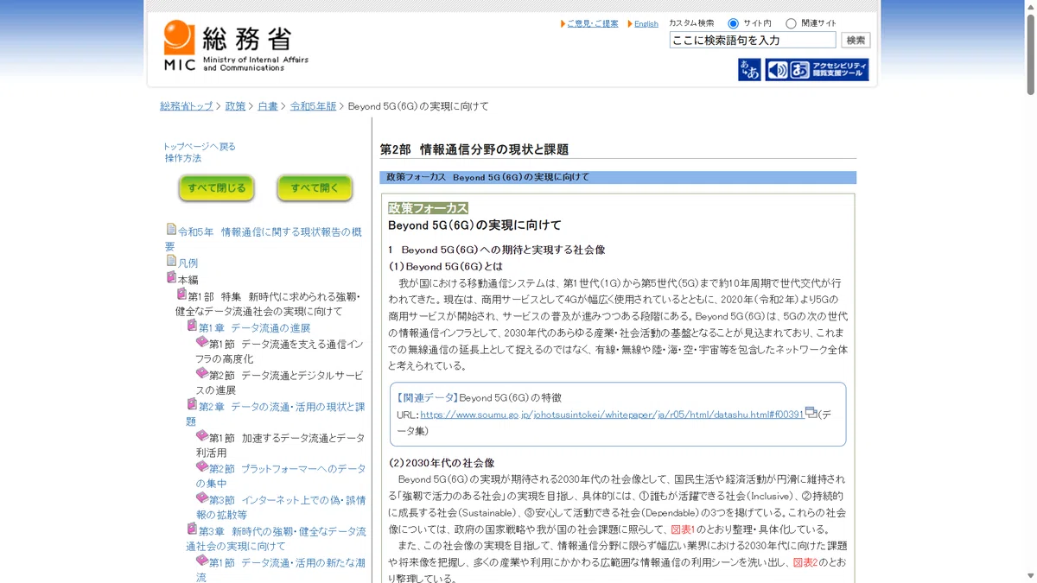1037x583 pixels.
Task: Click the book icon beside 本編
Action: [171, 278]
